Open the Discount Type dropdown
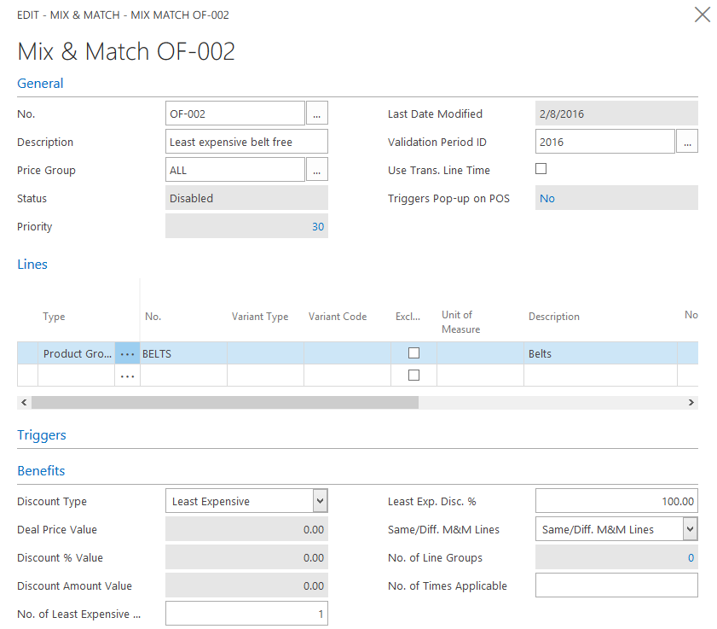This screenshot has width=717, height=629. (319, 502)
